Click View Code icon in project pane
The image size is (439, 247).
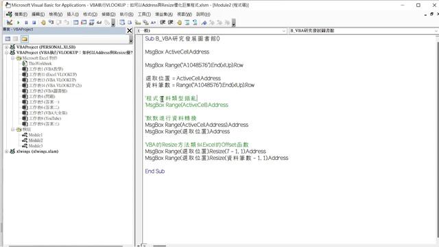[8, 39]
